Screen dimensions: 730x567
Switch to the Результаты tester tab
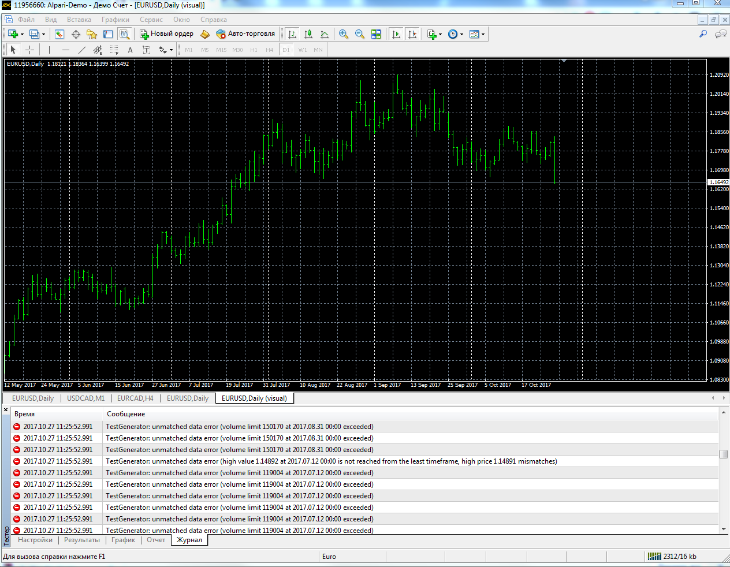tap(82, 540)
